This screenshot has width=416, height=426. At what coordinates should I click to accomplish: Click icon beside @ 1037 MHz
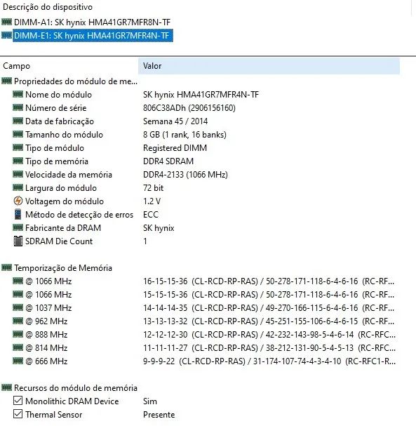point(18,307)
